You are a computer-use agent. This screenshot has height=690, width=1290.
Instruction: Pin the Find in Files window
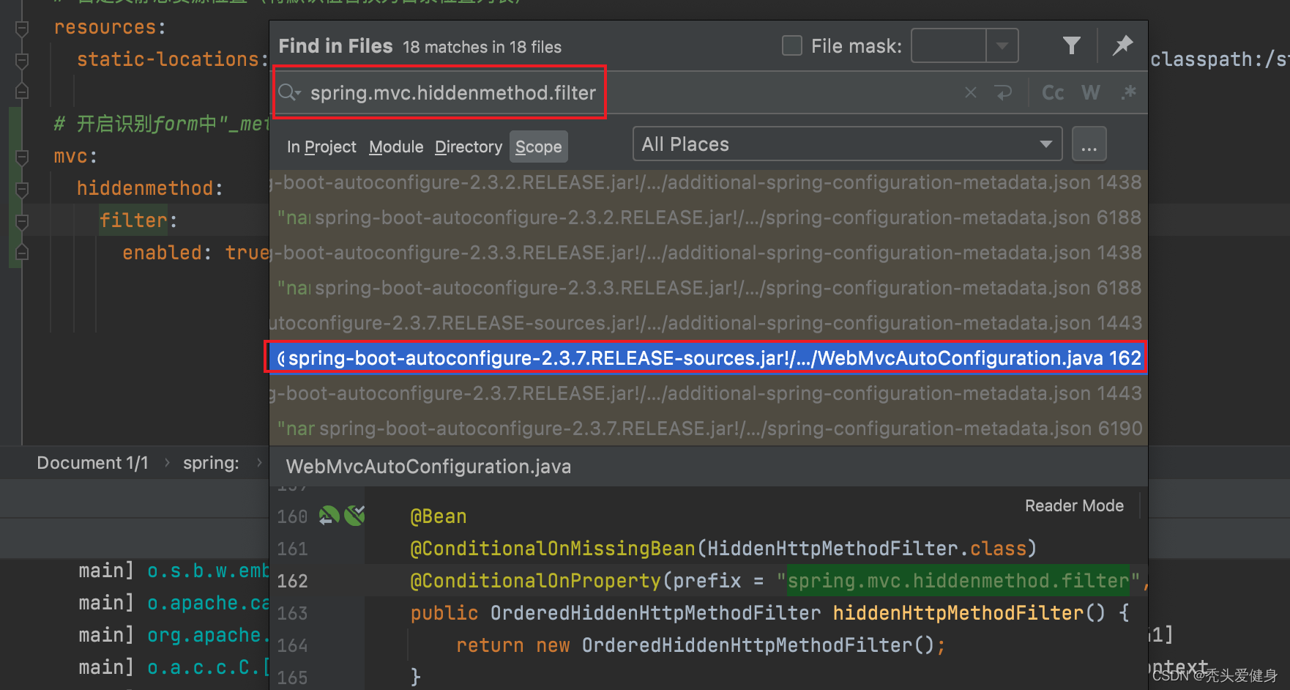tap(1122, 45)
